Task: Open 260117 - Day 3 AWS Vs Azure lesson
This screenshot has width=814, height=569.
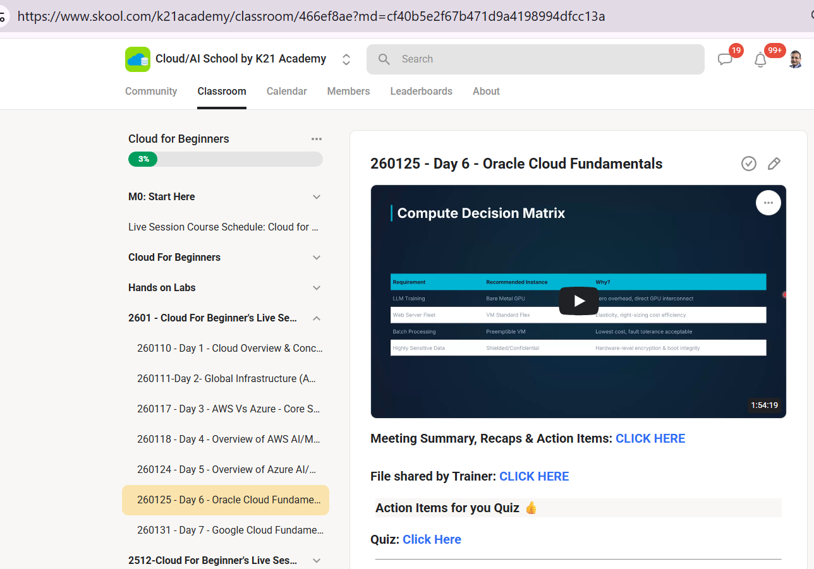Action: click(x=226, y=409)
